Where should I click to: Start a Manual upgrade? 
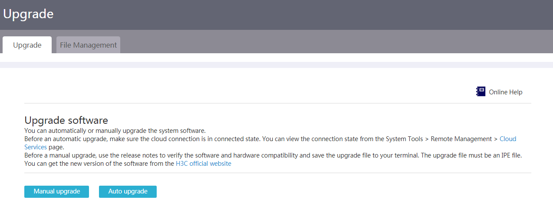tap(56, 191)
